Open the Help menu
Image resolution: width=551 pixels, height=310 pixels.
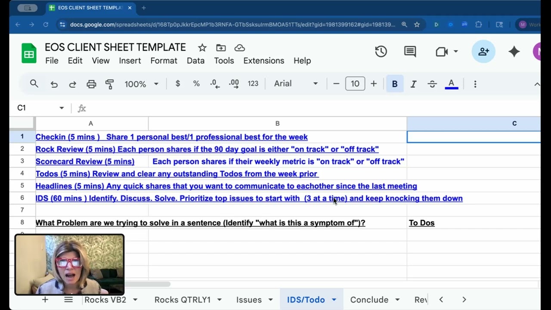(x=302, y=61)
